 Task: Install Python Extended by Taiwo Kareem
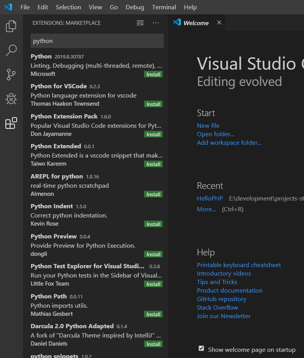(153, 164)
